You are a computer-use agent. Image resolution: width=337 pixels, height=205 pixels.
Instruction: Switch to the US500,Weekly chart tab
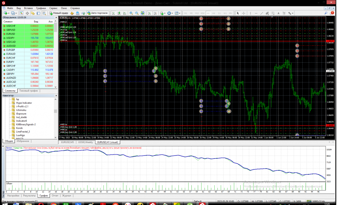pos(85,142)
